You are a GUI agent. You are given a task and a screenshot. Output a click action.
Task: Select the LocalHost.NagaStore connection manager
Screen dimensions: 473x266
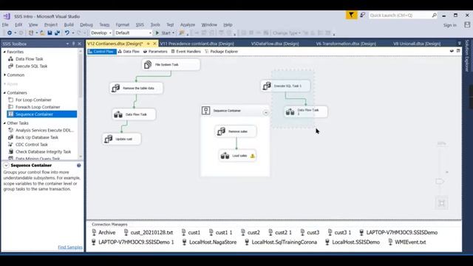(x=209, y=242)
